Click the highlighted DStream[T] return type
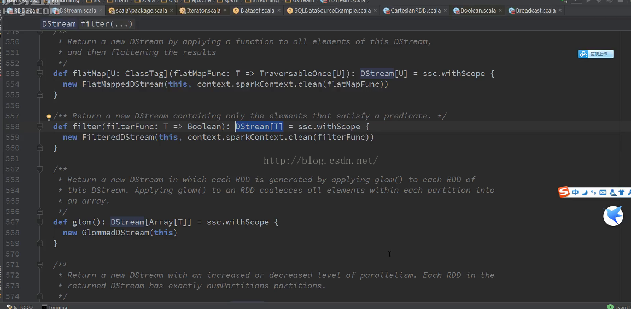Screen dimensions: 631x309 click(x=259, y=127)
